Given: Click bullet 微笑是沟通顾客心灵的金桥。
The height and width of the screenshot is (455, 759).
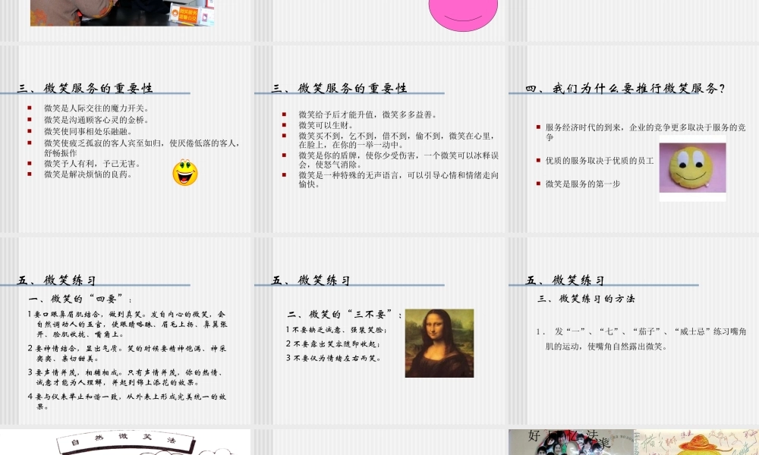Looking at the screenshot, I should [x=97, y=120].
